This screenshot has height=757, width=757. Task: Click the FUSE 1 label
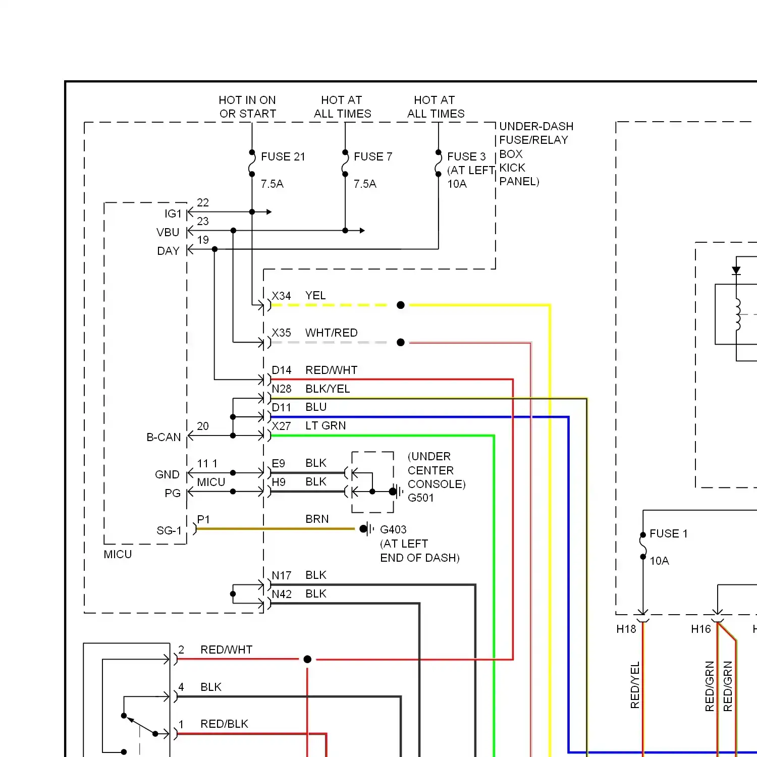(668, 533)
